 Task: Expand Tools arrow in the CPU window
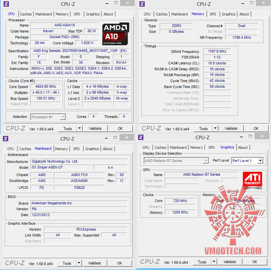[x=79, y=128]
